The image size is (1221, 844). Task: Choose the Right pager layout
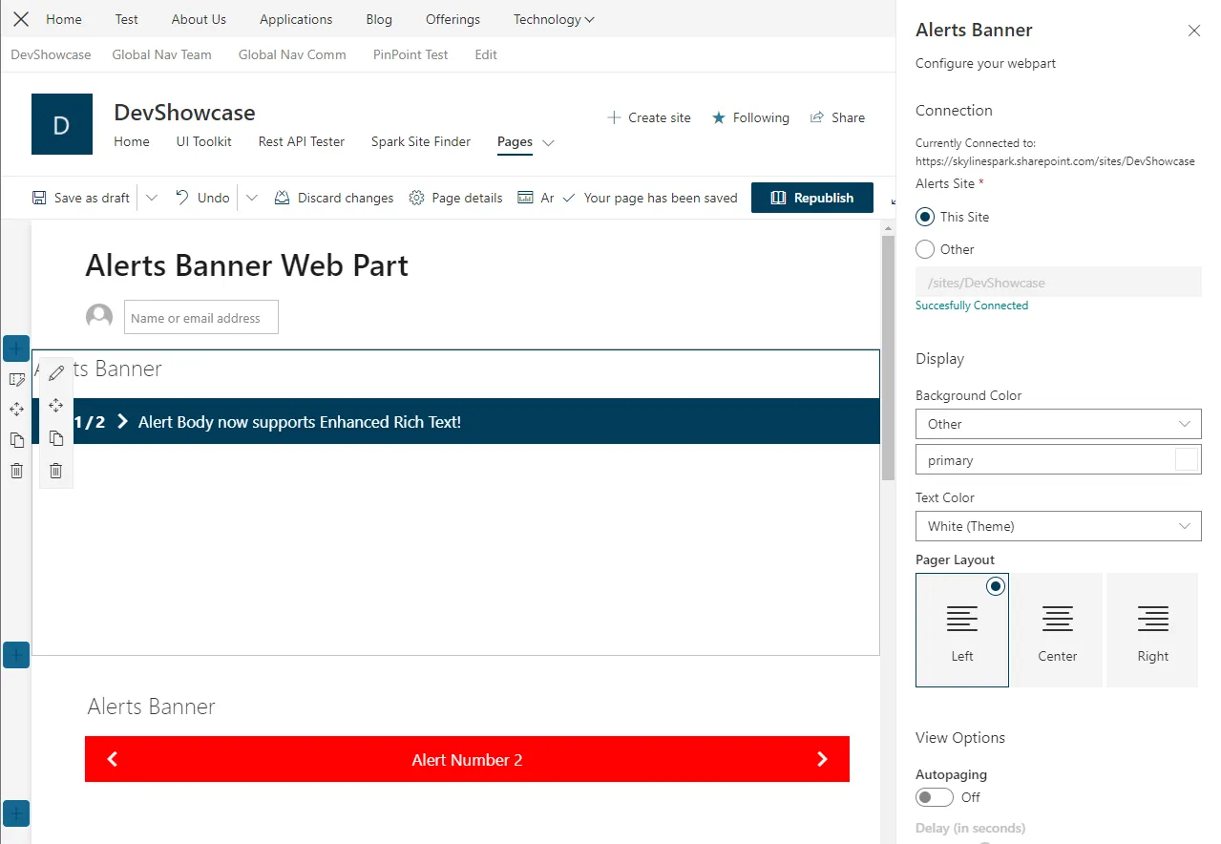point(1152,630)
